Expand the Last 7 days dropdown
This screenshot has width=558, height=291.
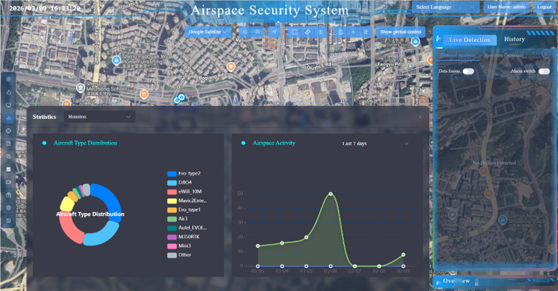tap(375, 143)
